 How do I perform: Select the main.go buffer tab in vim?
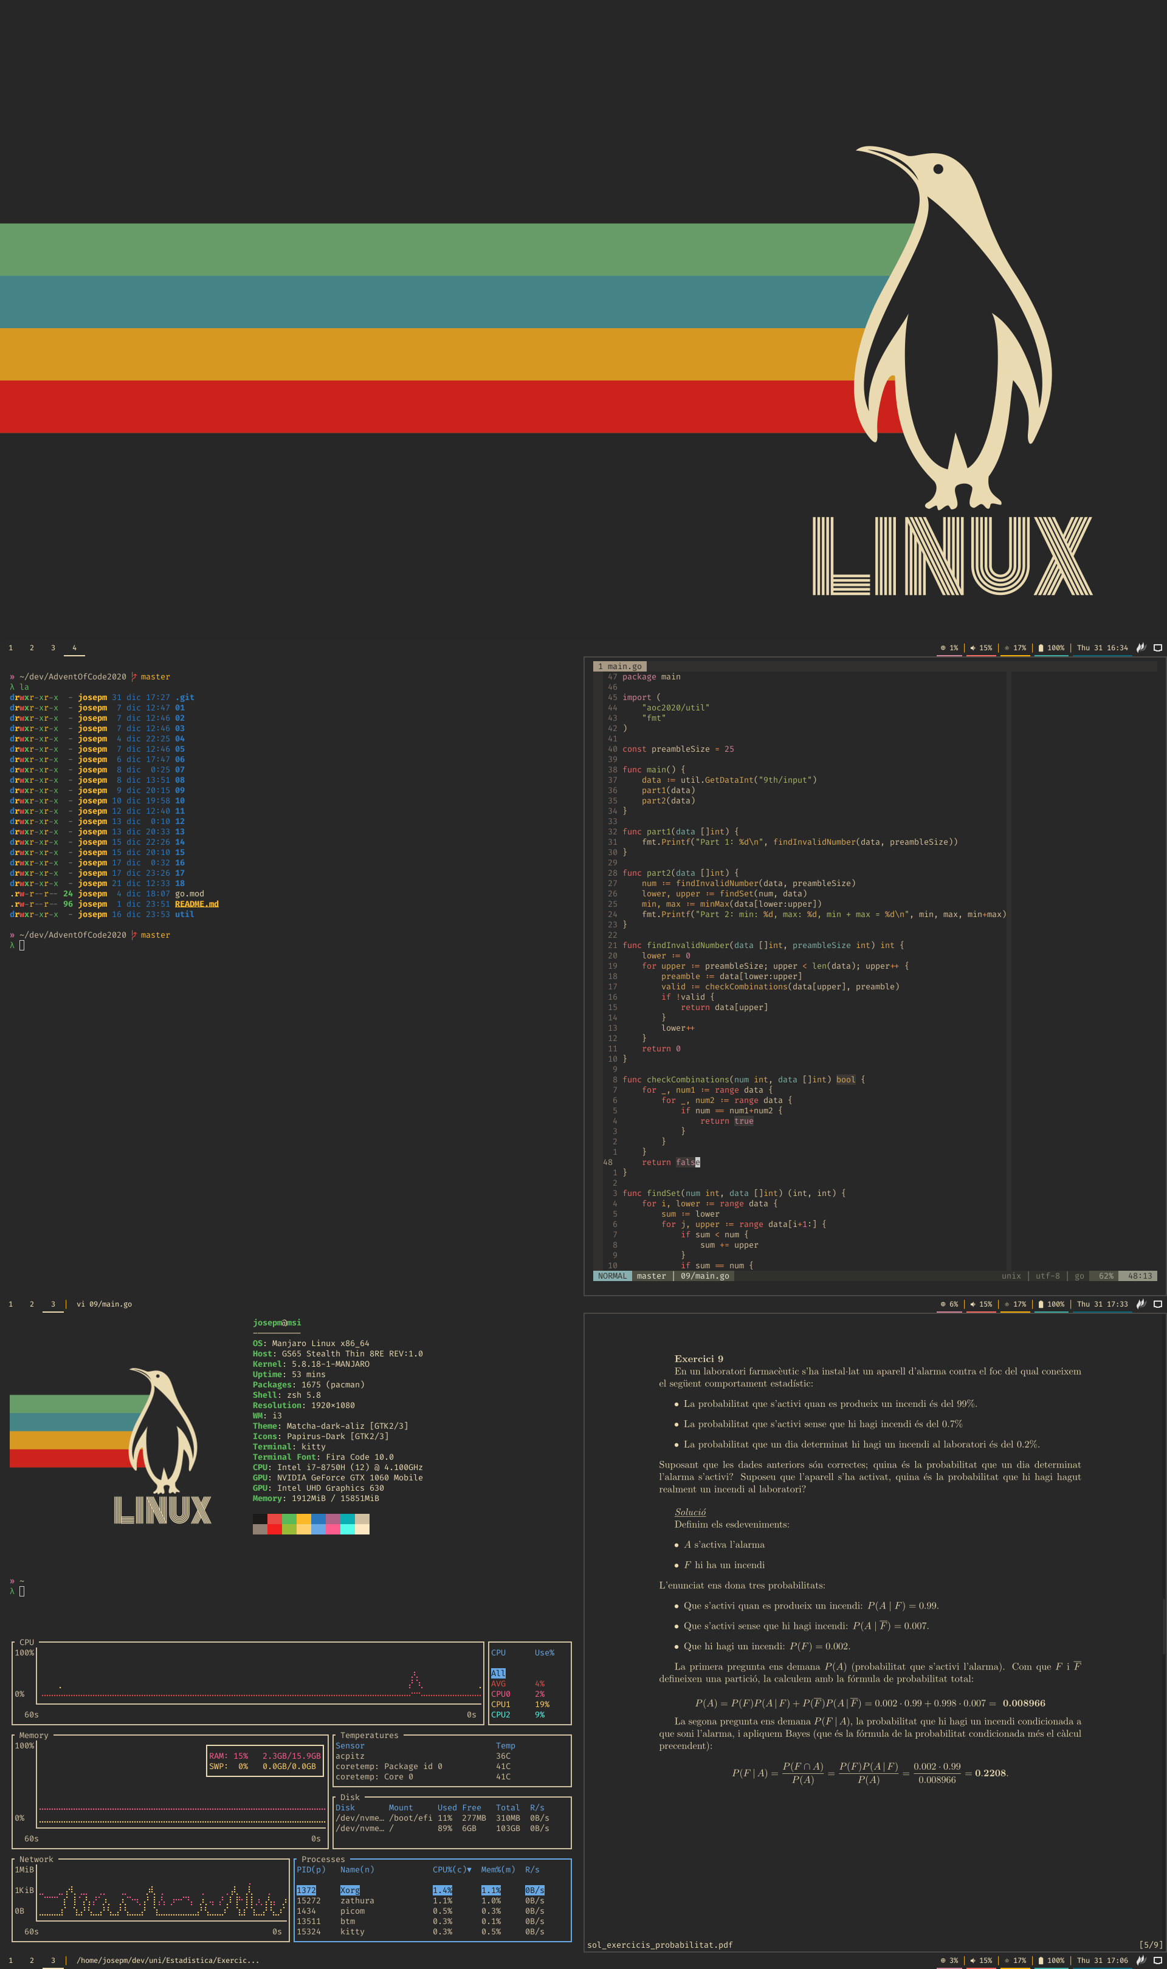point(620,666)
